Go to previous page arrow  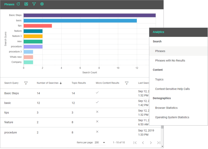click(143, 143)
